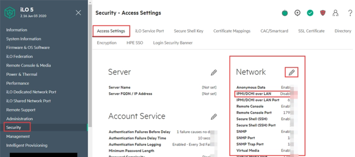The height and width of the screenshot is (157, 355).
Task: Edit Network settings with pencil icon
Action: [x=292, y=72]
